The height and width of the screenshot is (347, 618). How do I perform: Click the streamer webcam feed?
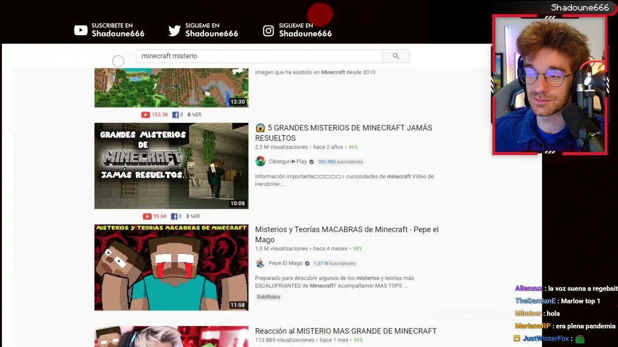tap(550, 85)
